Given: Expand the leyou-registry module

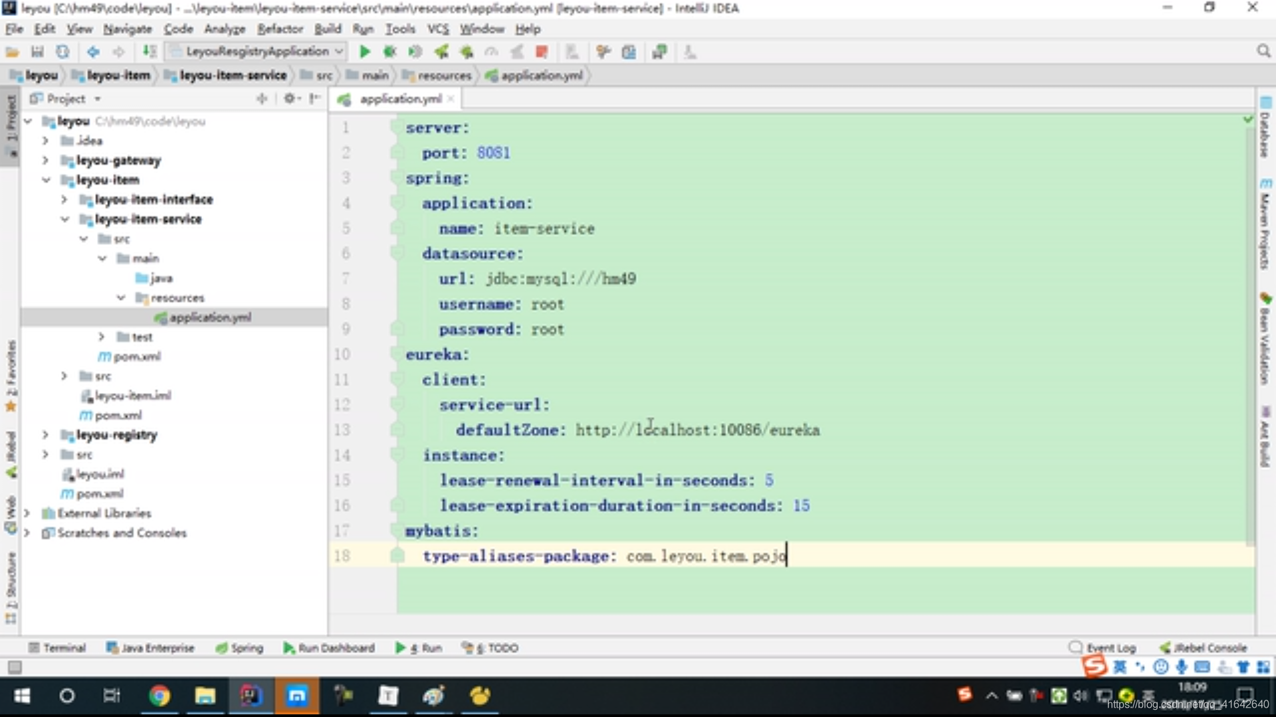Looking at the screenshot, I should click(45, 435).
